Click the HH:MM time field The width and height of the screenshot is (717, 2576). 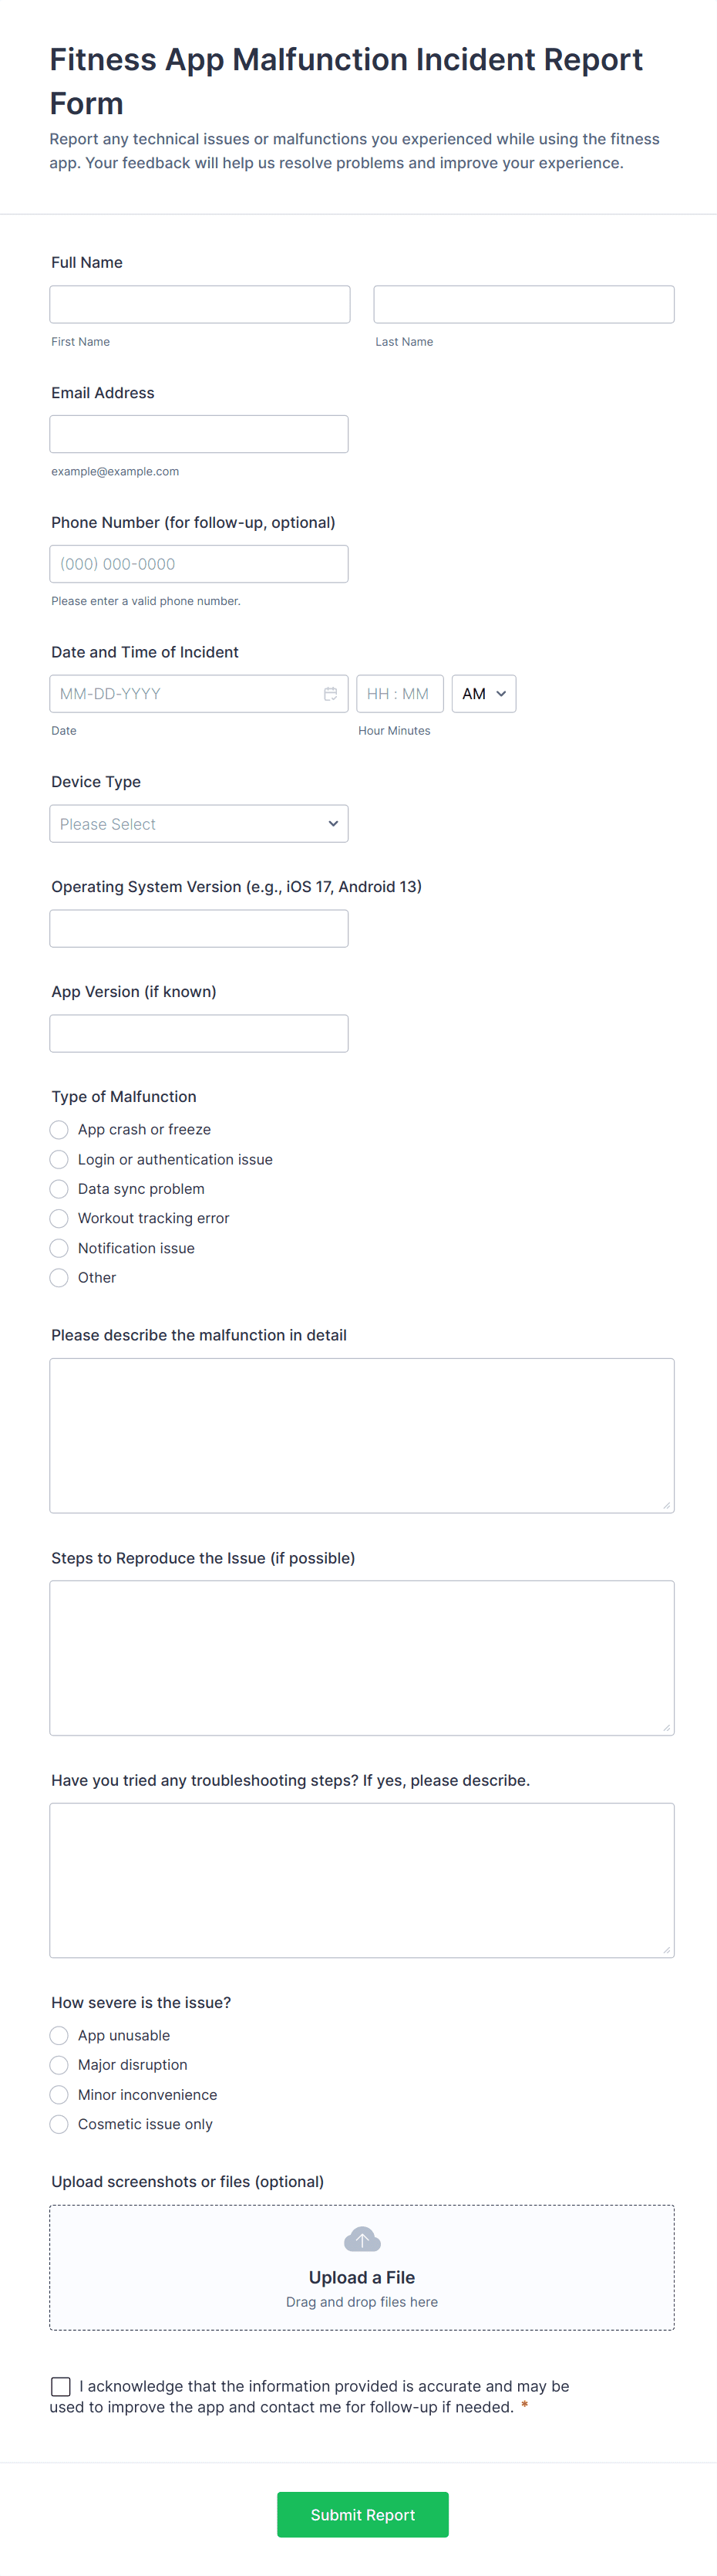click(399, 693)
